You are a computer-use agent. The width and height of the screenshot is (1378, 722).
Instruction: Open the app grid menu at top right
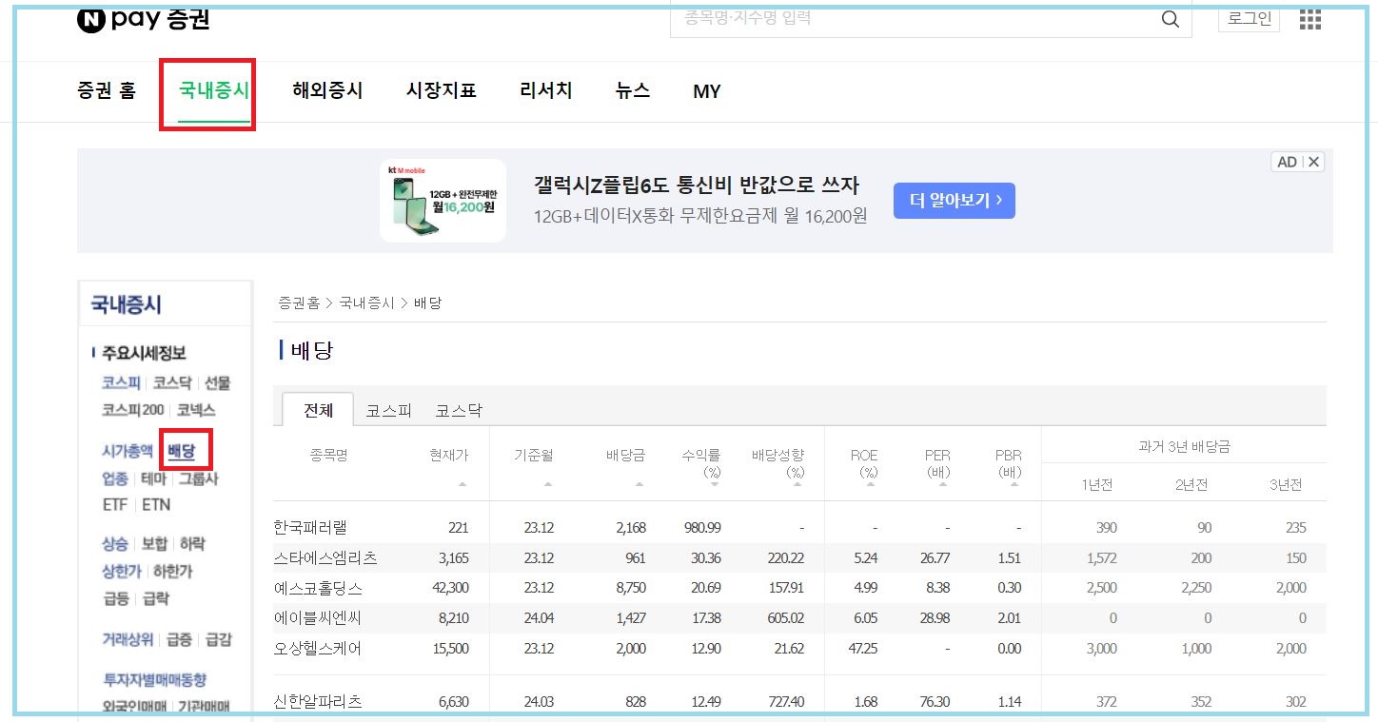click(1310, 18)
